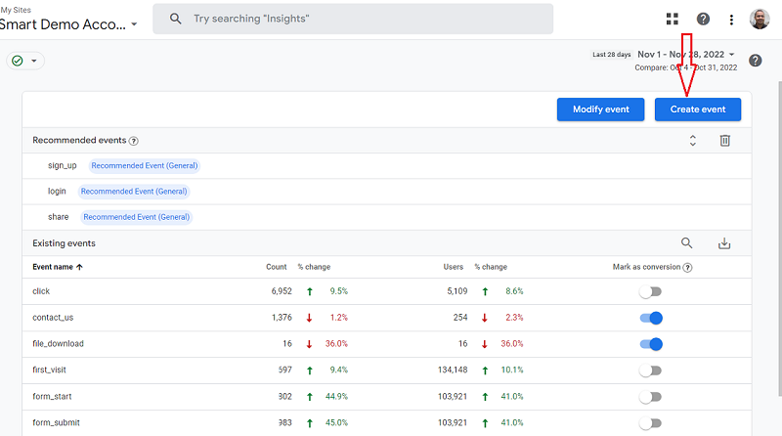This screenshot has width=782, height=436.
Task: Toggle conversion for contact_us event
Action: [x=651, y=318]
